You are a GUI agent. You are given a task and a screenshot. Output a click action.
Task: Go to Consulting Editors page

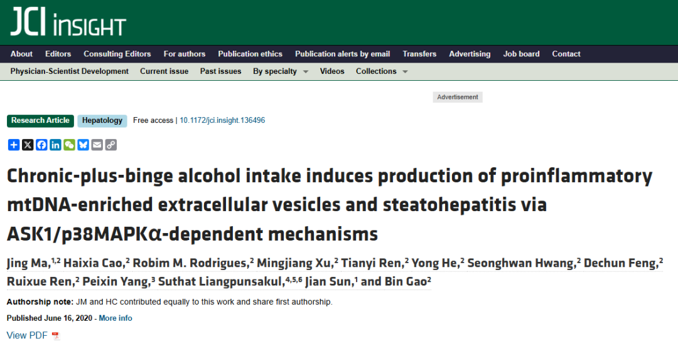tap(117, 54)
